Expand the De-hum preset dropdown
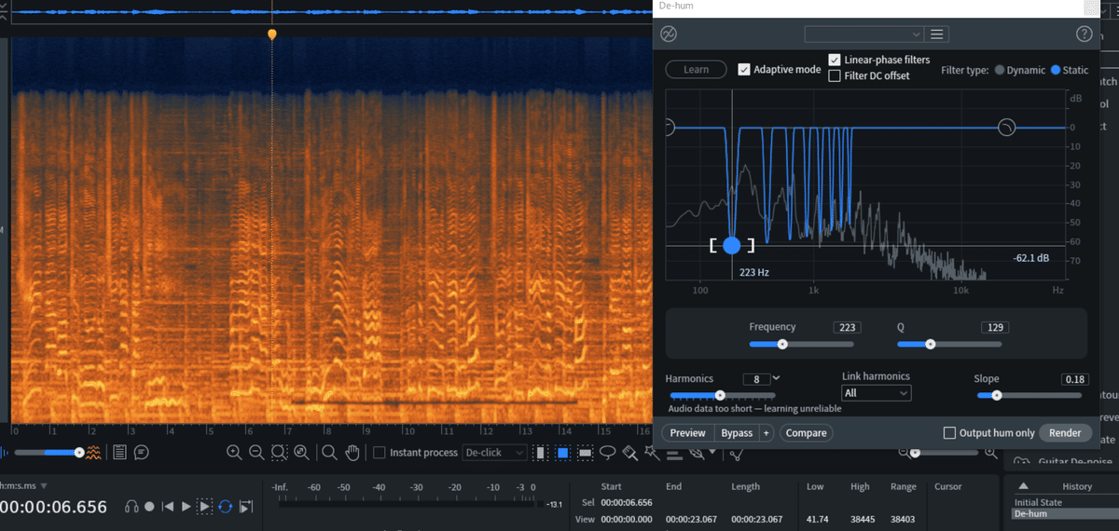Viewport: 1119px width, 531px height. (863, 34)
